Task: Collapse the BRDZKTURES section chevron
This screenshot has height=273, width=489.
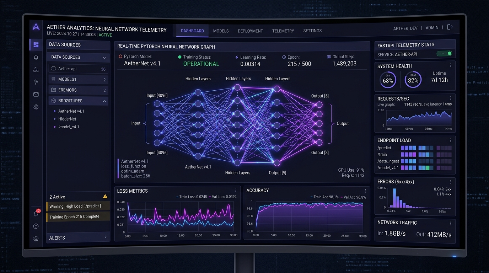Action: coord(104,101)
